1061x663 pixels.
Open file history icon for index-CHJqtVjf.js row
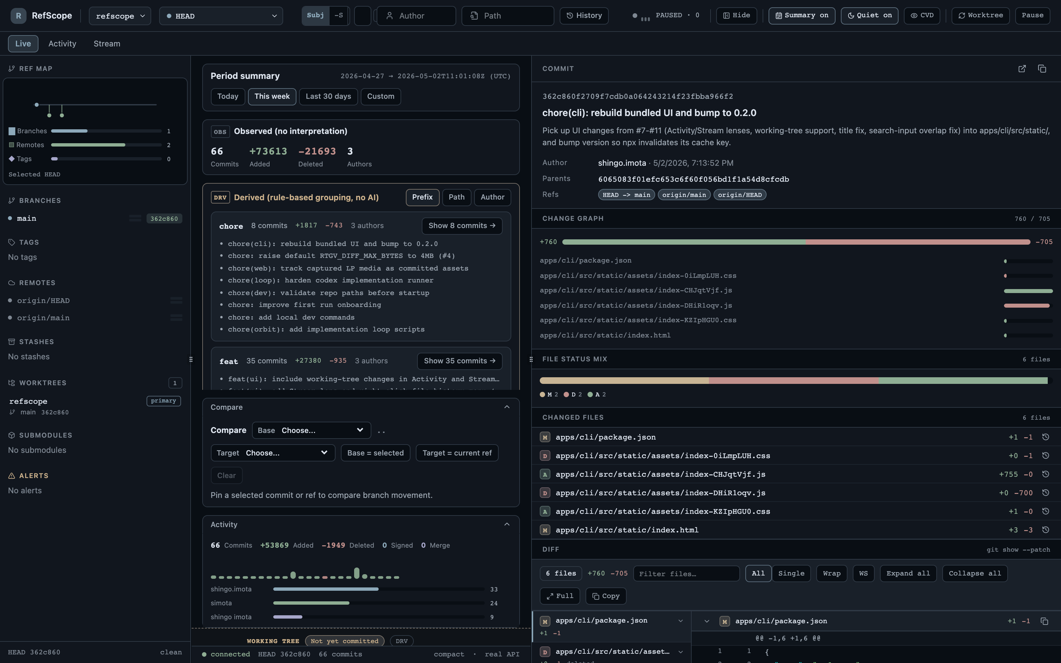coord(1045,474)
